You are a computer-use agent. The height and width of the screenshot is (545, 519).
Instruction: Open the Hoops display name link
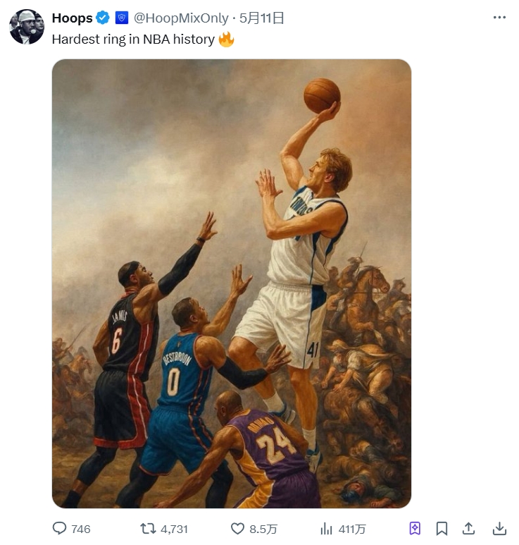72,18
